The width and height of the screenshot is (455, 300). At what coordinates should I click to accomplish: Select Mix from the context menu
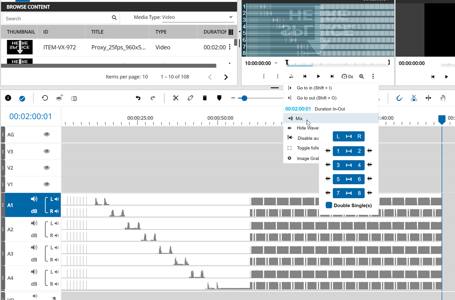[298, 118]
